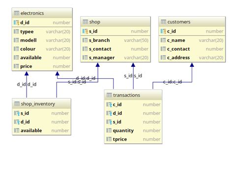Click column icon beside c_name
This screenshot has width=233, height=182.
click(163, 40)
